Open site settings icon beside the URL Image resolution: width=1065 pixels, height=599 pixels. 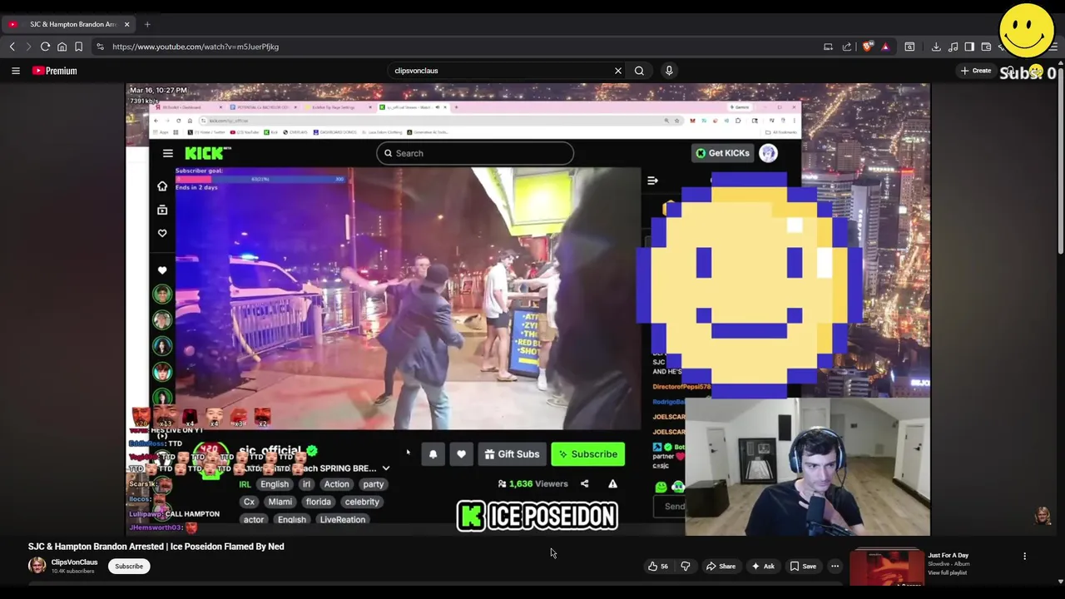click(100, 47)
